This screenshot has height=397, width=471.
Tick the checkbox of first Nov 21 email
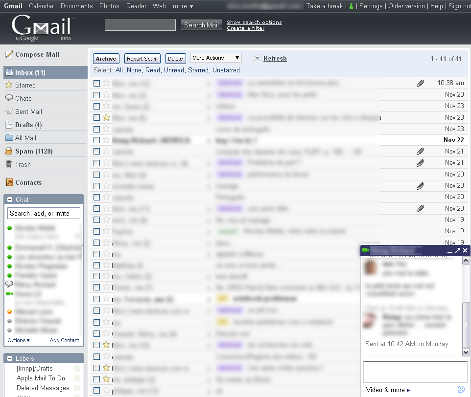coord(97,152)
